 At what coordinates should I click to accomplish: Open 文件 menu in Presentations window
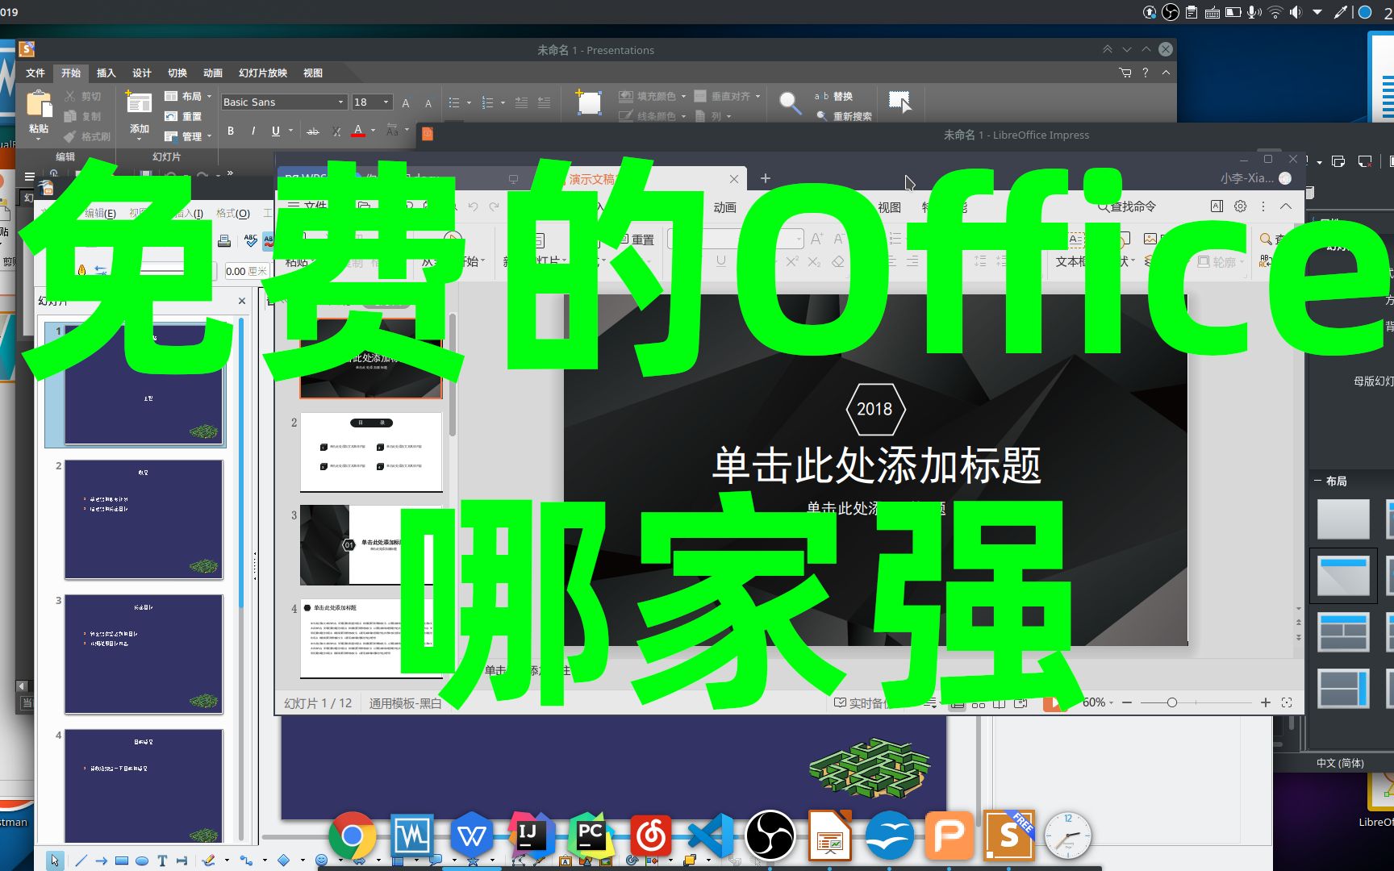pyautogui.click(x=35, y=73)
